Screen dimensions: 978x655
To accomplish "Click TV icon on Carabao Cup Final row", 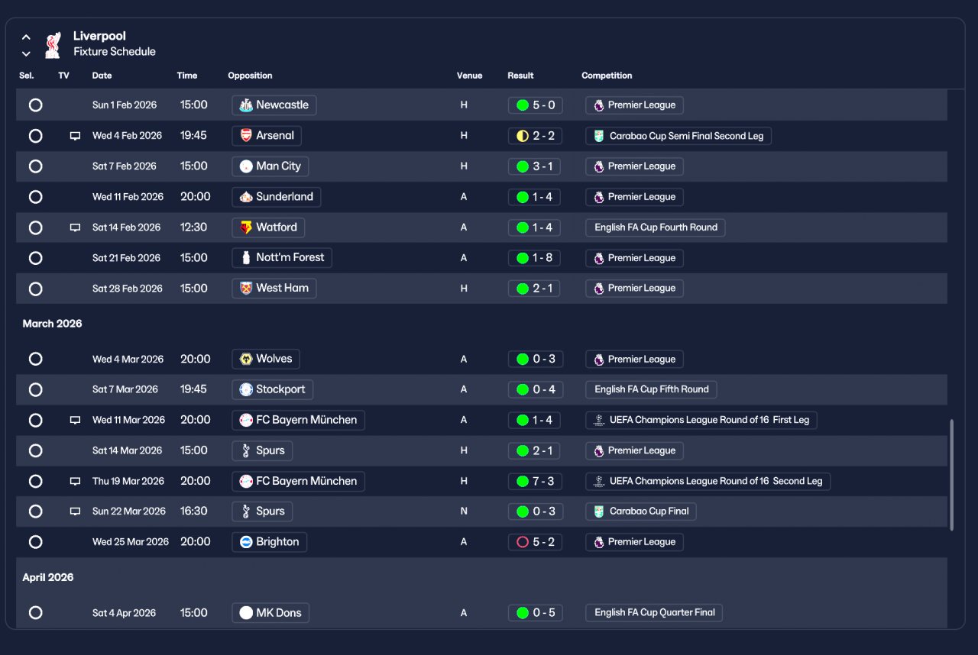I will tap(75, 511).
